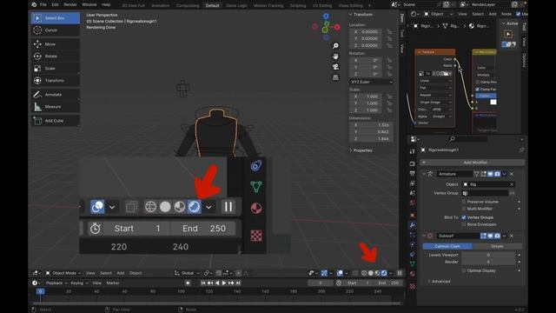The image size is (556, 313).
Task: Pin the properties editor context
Action: coord(521,150)
